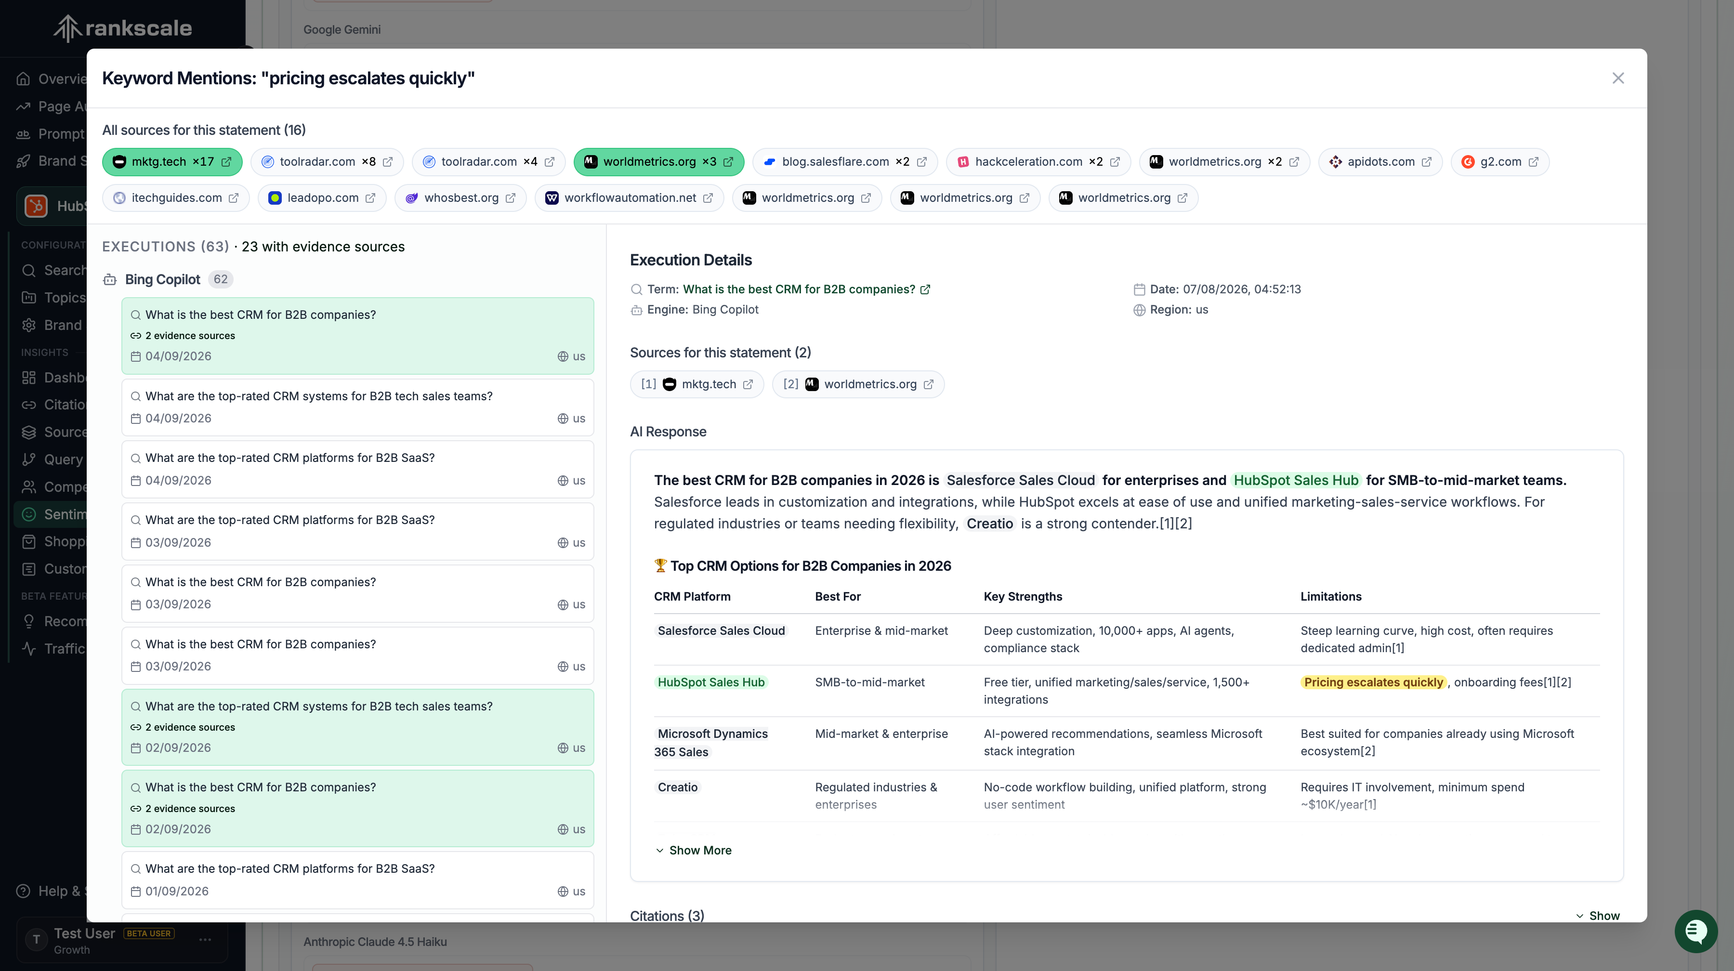1734x971 pixels.
Task: Open Prompt section in the sidebar
Action: [x=51, y=134]
